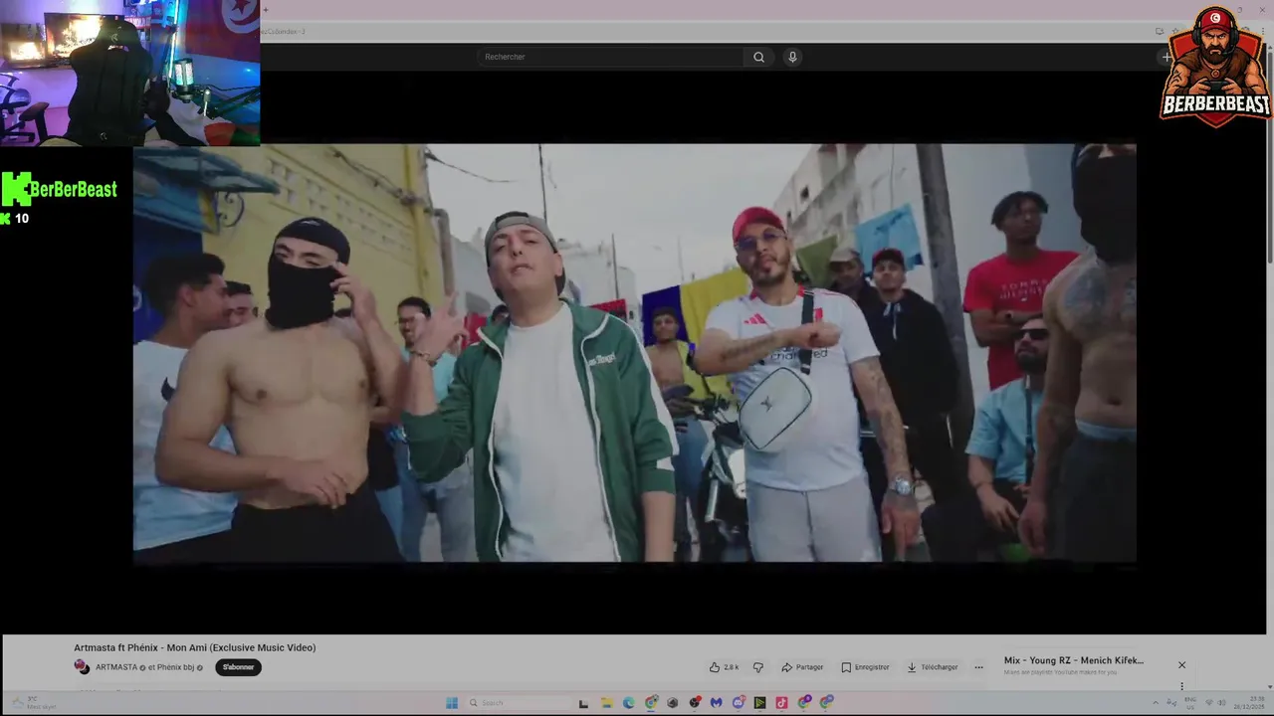Image resolution: width=1274 pixels, height=716 pixels.
Task: Dislike the video with thumbs-down icon
Action: tap(757, 667)
